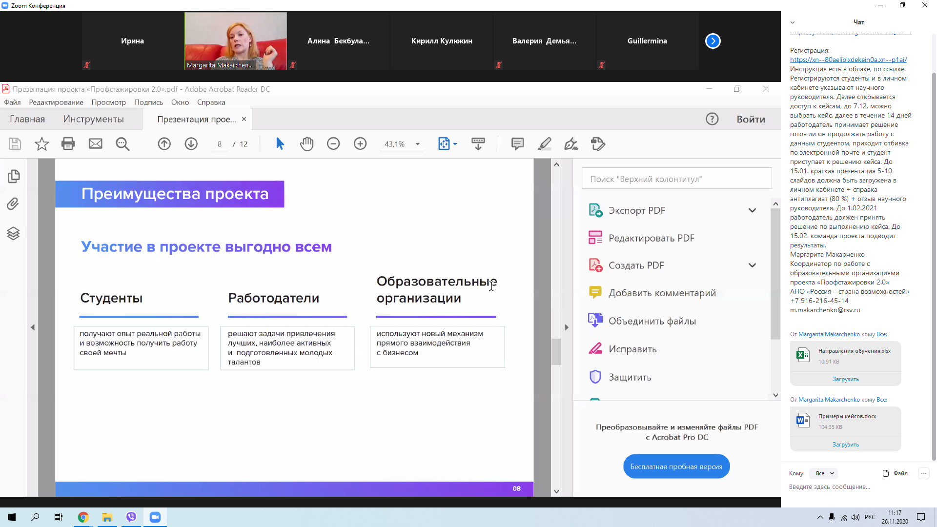937x527 pixels.
Task: Open zoom percentage dropdown 43,1%
Action: point(417,144)
